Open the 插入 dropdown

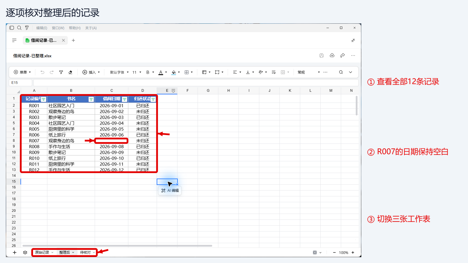[x=91, y=72]
